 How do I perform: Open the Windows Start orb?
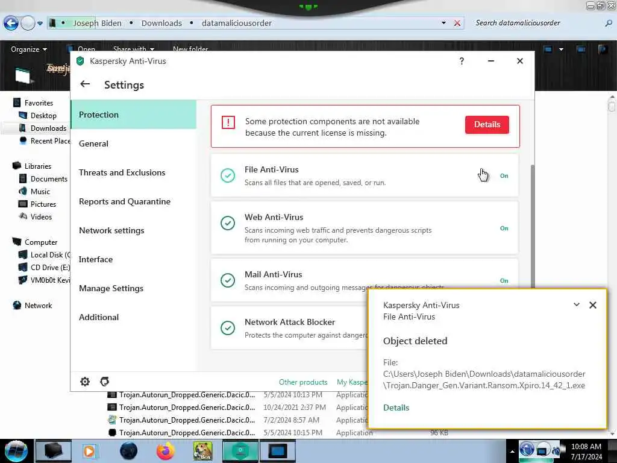point(16,451)
